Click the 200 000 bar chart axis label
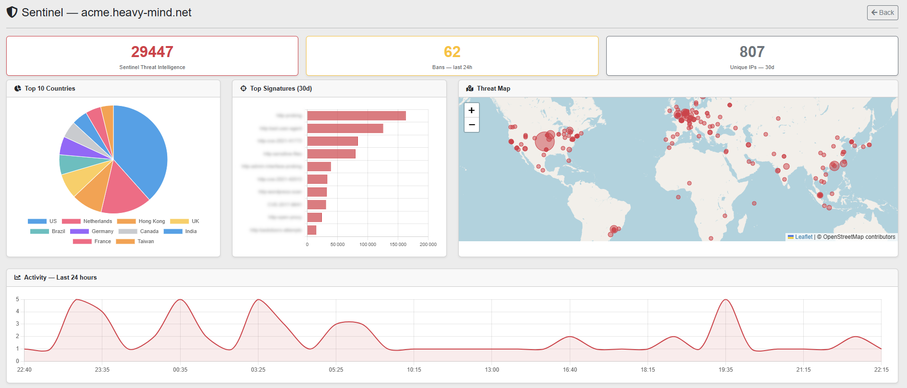 tap(428, 245)
